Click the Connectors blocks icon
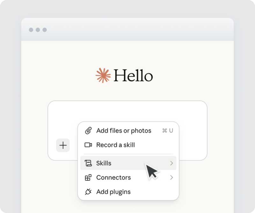 [88, 178]
